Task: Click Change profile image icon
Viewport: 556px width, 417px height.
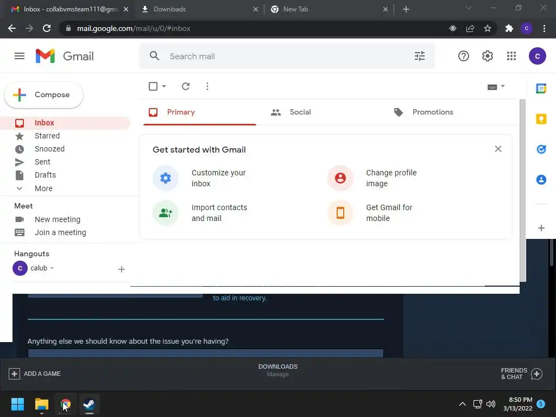Action: 340,178
